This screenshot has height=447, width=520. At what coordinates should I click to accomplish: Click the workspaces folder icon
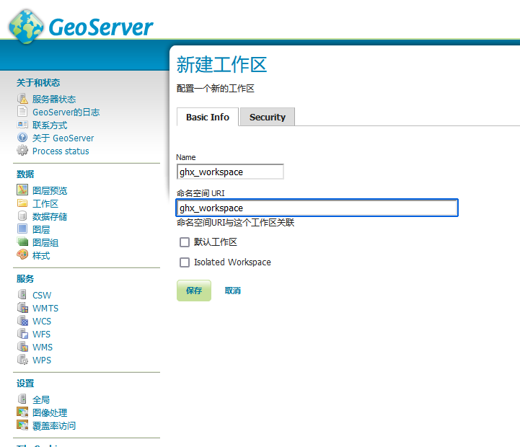tap(22, 203)
